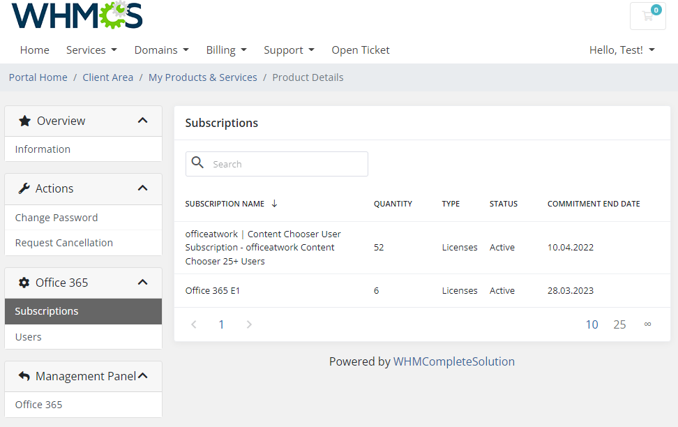This screenshot has height=427, width=678.
Task: Open WHMCompleteSolution footer link
Action: (454, 361)
